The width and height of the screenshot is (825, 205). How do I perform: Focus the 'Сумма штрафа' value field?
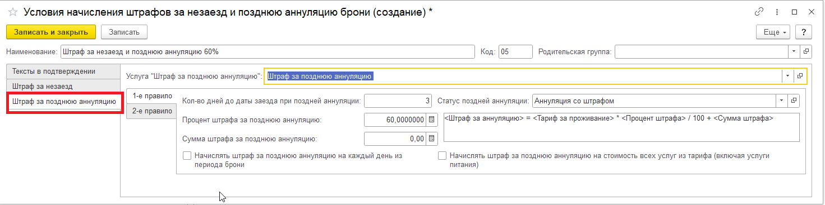point(395,138)
